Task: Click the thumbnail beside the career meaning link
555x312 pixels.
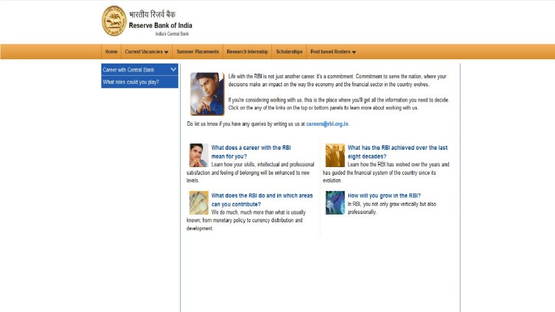Action: (x=199, y=155)
